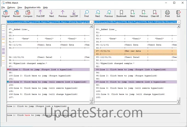This screenshot has height=127, width=187.
Task: Select highlighted line 87 'New raw data'
Action: point(136,51)
